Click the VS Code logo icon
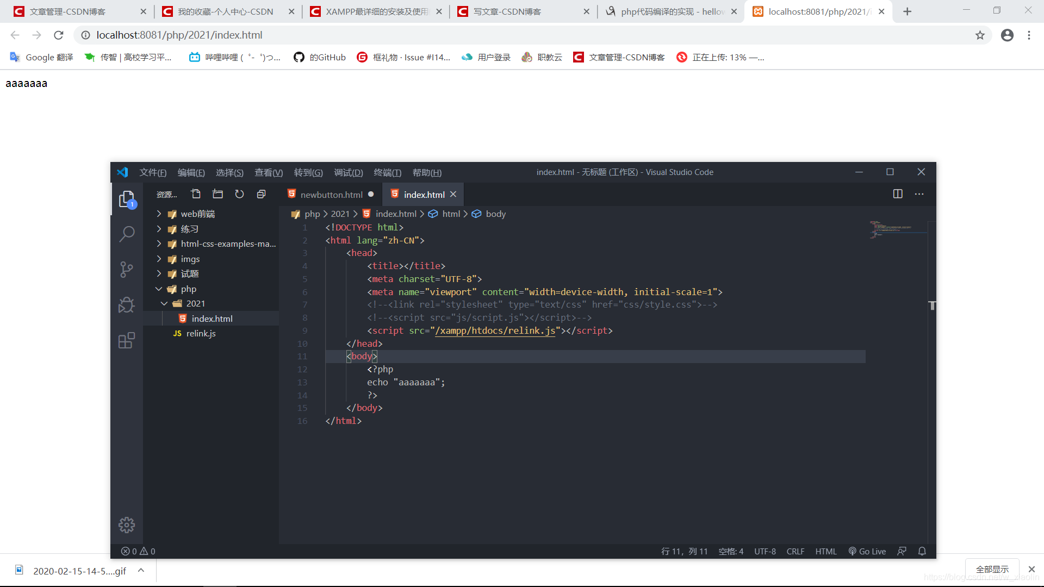Image resolution: width=1044 pixels, height=587 pixels. coord(122,172)
